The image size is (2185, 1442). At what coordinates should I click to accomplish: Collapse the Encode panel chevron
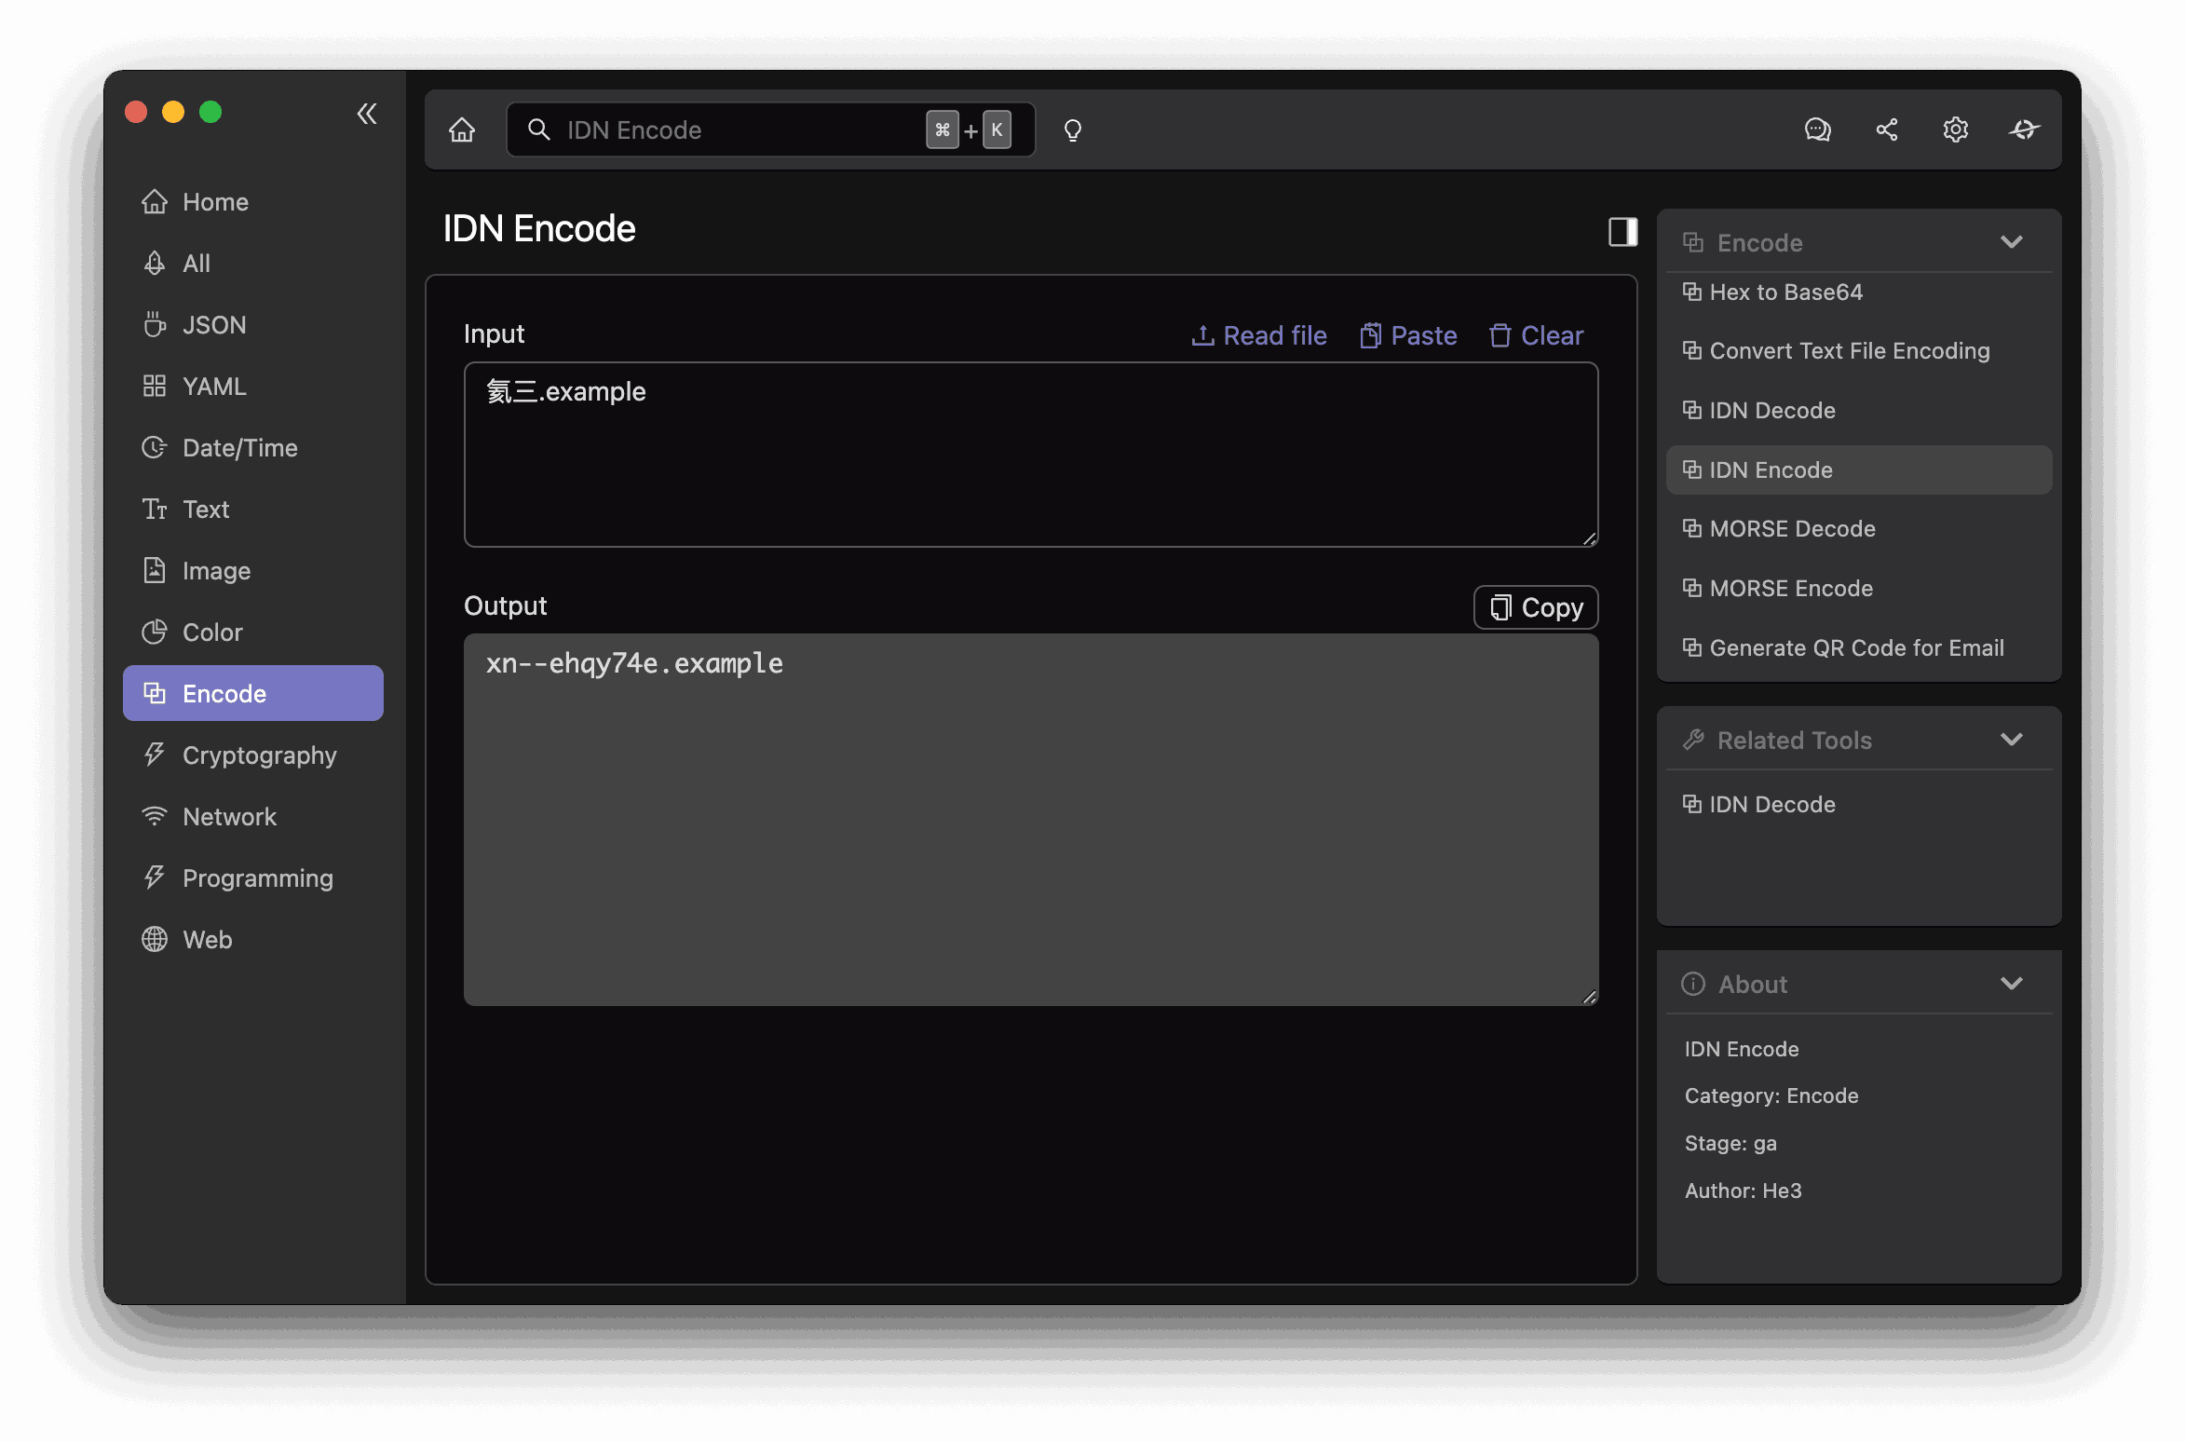[2012, 242]
